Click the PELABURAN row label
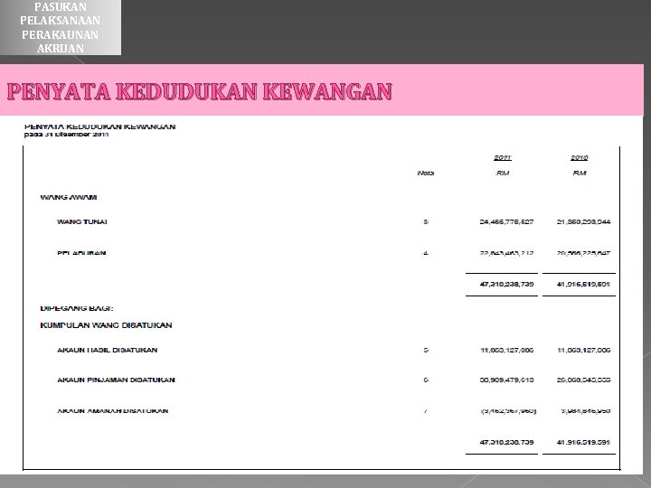Screen dimensions: 651x488 (x=81, y=253)
